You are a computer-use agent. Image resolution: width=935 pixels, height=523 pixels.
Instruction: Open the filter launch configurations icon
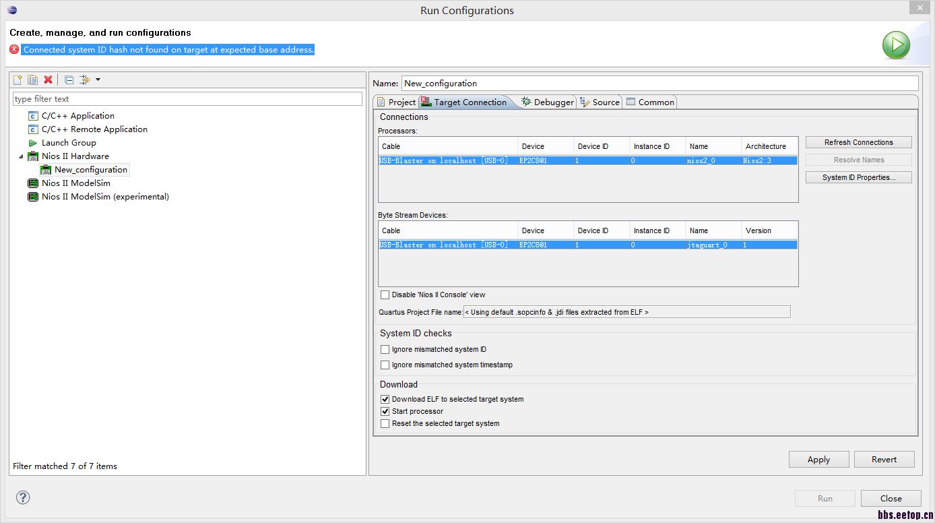coord(85,80)
